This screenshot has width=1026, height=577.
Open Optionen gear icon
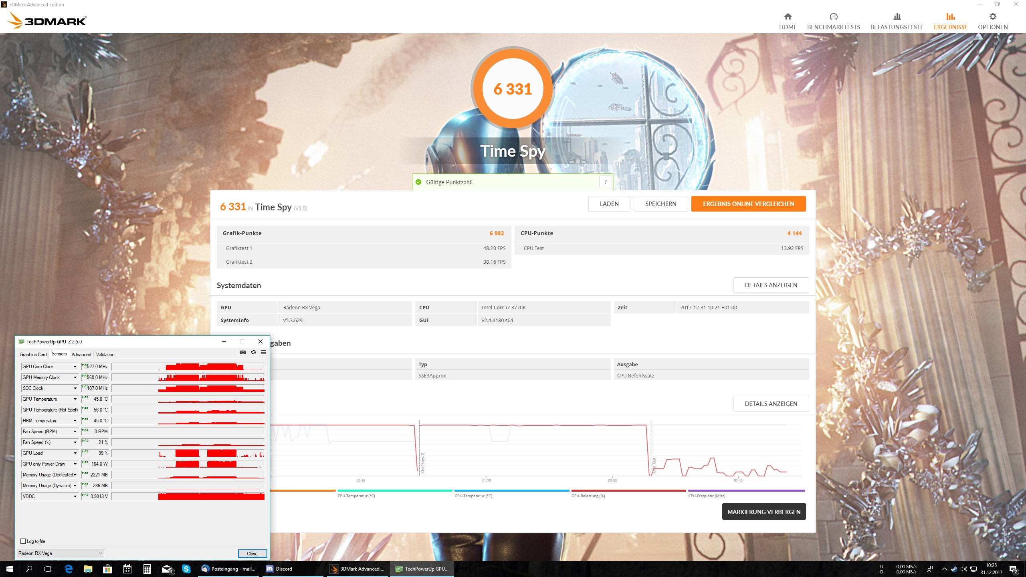coord(992,17)
